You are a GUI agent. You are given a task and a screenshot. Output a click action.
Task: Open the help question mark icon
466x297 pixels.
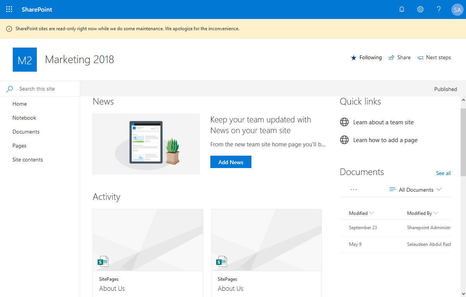[x=439, y=9]
